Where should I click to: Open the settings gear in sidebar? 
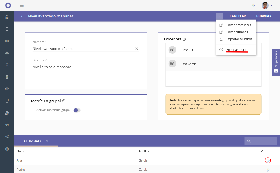[x=7, y=149]
